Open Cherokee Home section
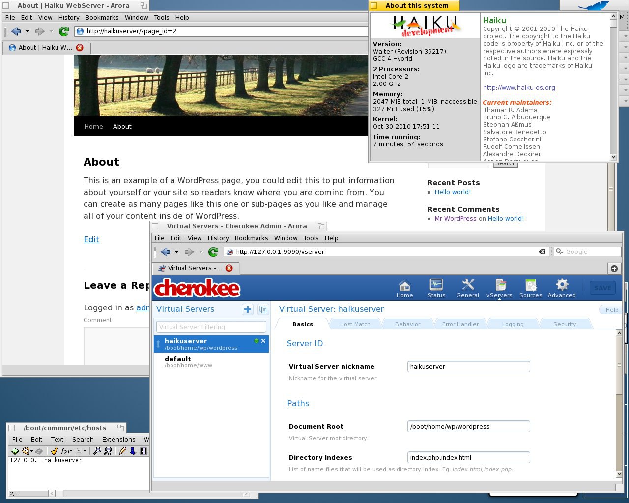629x503 pixels. 404,288
